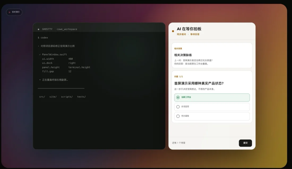Click the scripts/ directory in terminal

click(67, 97)
